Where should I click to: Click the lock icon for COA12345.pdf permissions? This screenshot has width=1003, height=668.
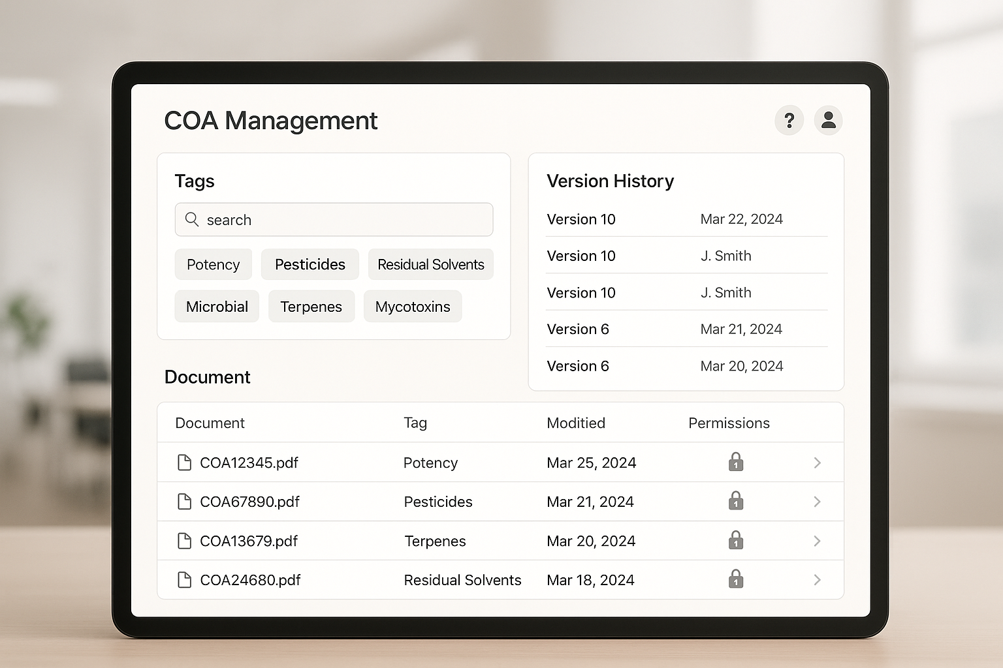pyautogui.click(x=735, y=463)
